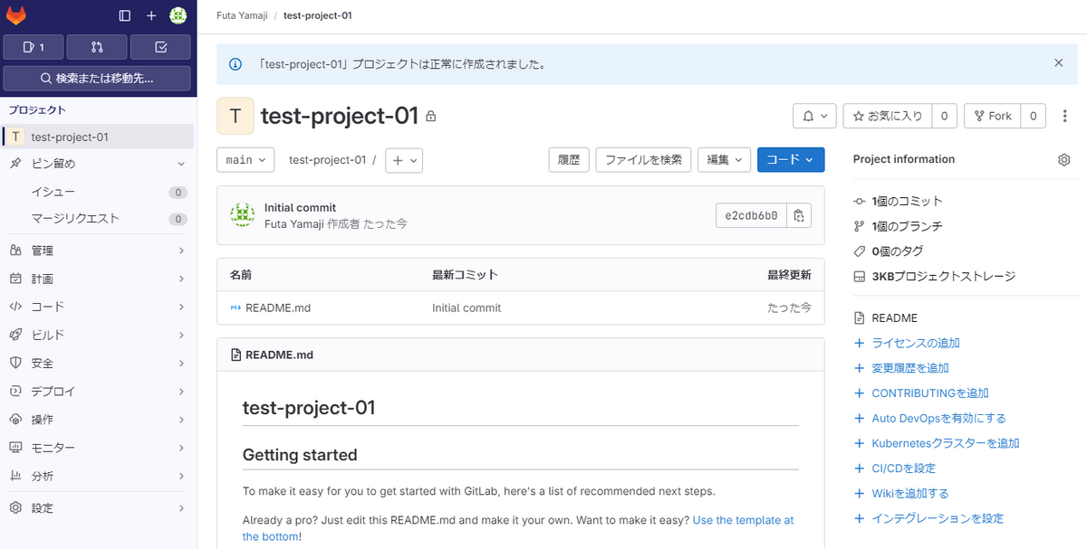Click the plus create-new icon in sidebar header
This screenshot has width=1087, height=549.
[x=151, y=15]
